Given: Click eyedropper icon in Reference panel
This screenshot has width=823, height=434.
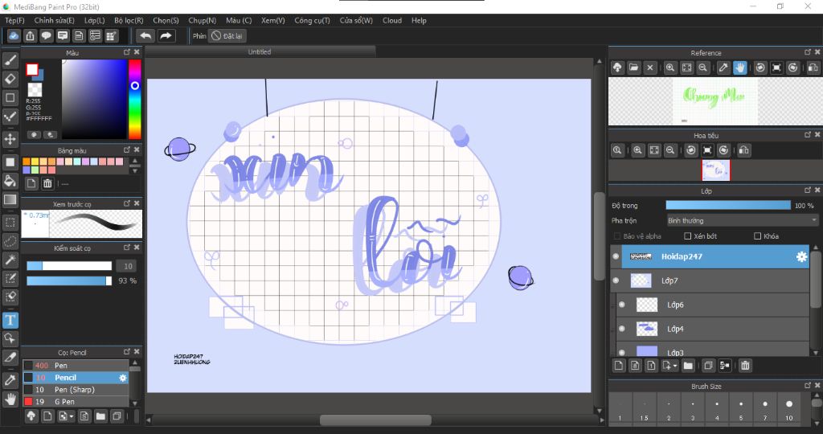Looking at the screenshot, I should (723, 68).
